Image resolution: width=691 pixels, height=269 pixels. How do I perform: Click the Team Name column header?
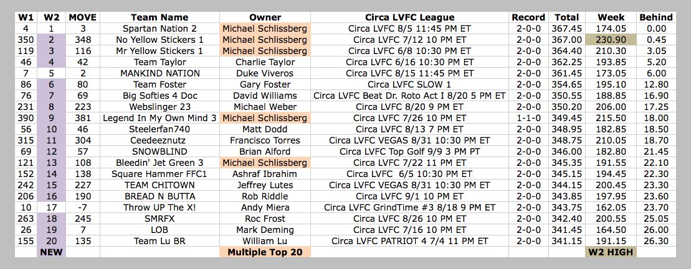click(160, 17)
